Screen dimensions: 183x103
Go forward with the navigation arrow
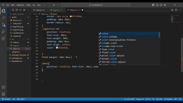58,5
